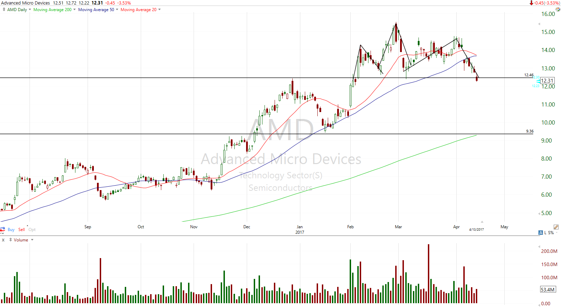This screenshot has width=561, height=307.
Task: Expand the Moving Average 20 dropdown
Action: pos(160,10)
